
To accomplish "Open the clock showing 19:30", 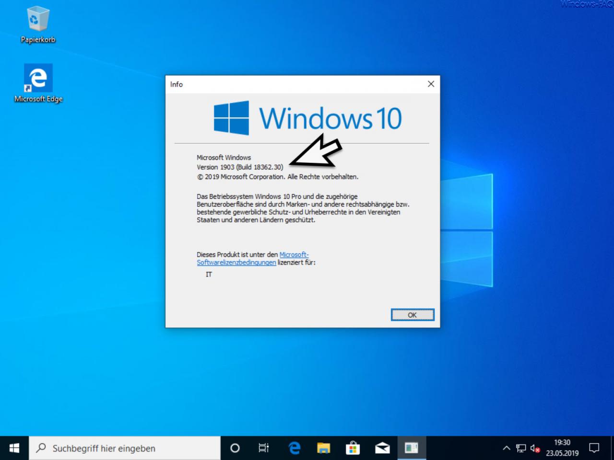I will click(562, 448).
